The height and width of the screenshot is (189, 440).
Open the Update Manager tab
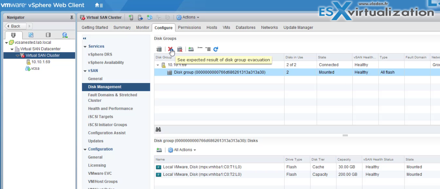[298, 27]
